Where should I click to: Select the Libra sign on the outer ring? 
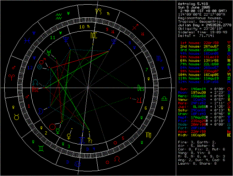tap(165, 97)
